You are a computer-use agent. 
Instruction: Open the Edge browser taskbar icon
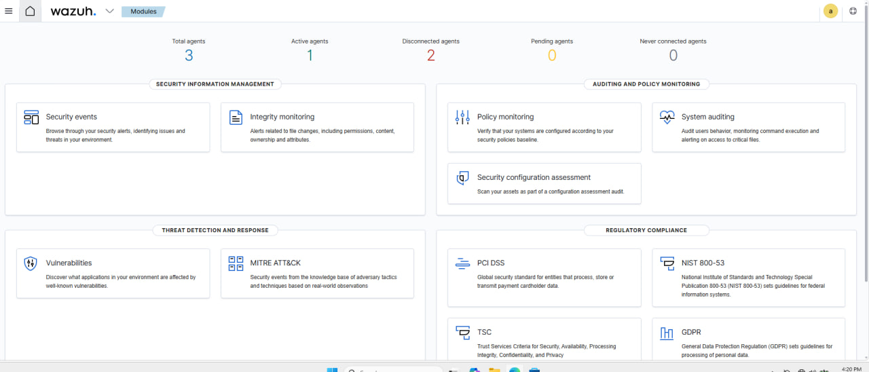point(515,370)
